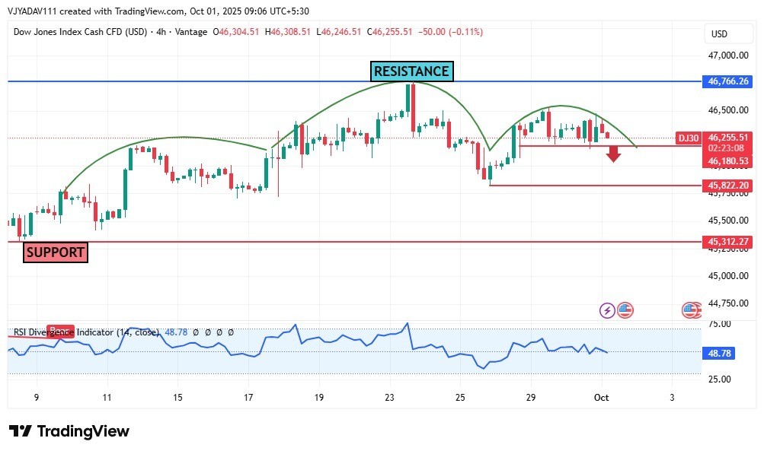Image resolution: width=764 pixels, height=454 pixels.
Task: Click the red down arrow marker
Action: click(614, 155)
